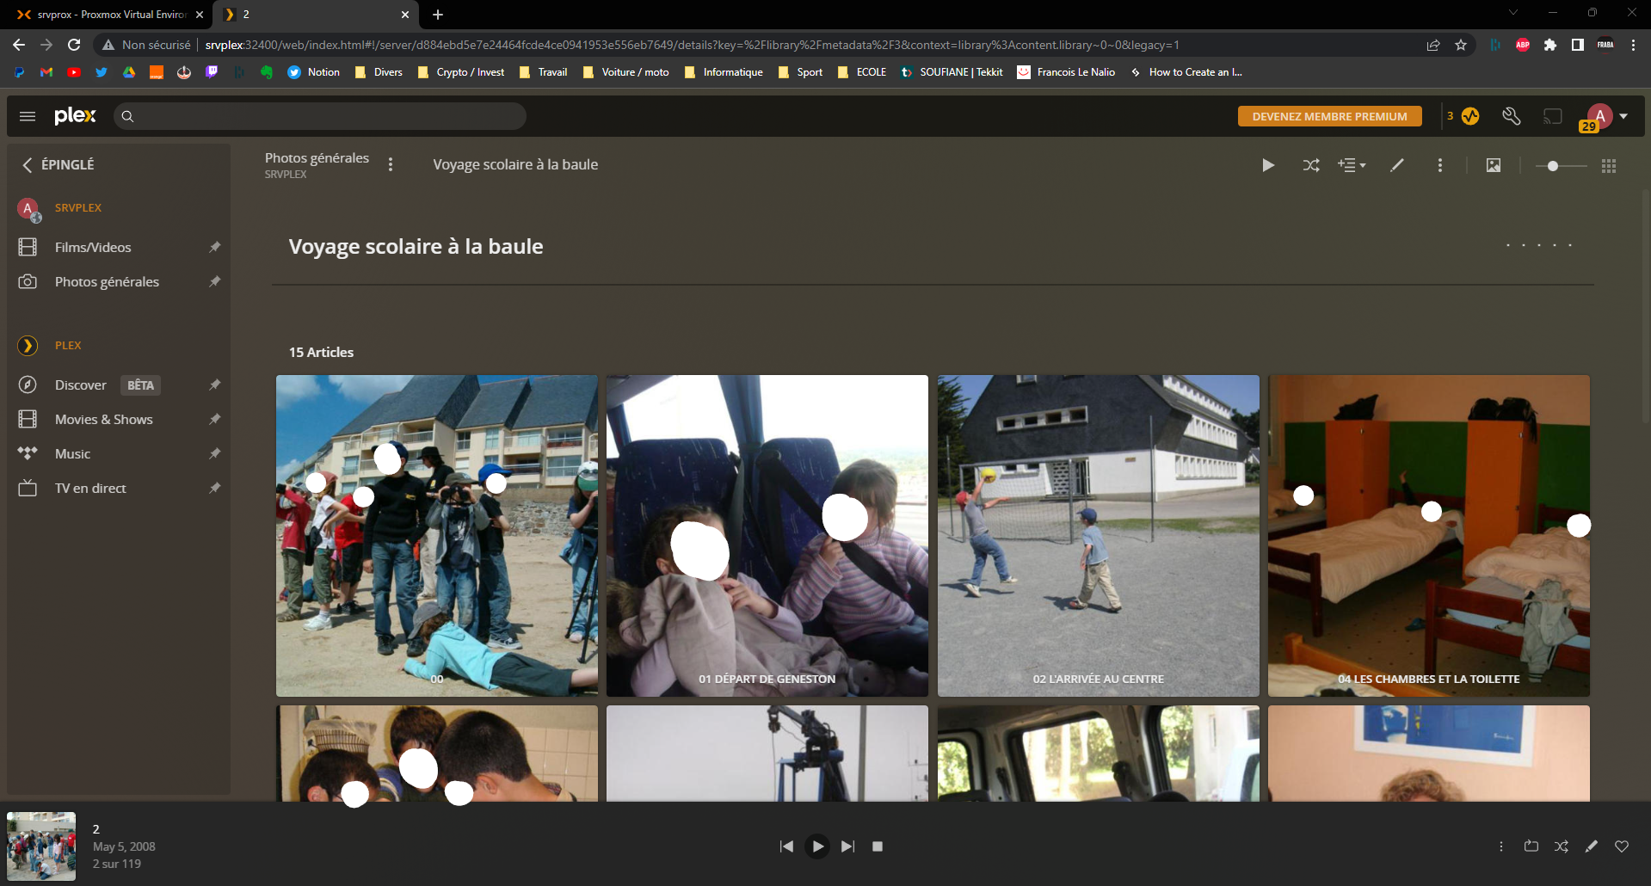Open Informatique bookmarks folder
1651x886 pixels.
(x=724, y=72)
